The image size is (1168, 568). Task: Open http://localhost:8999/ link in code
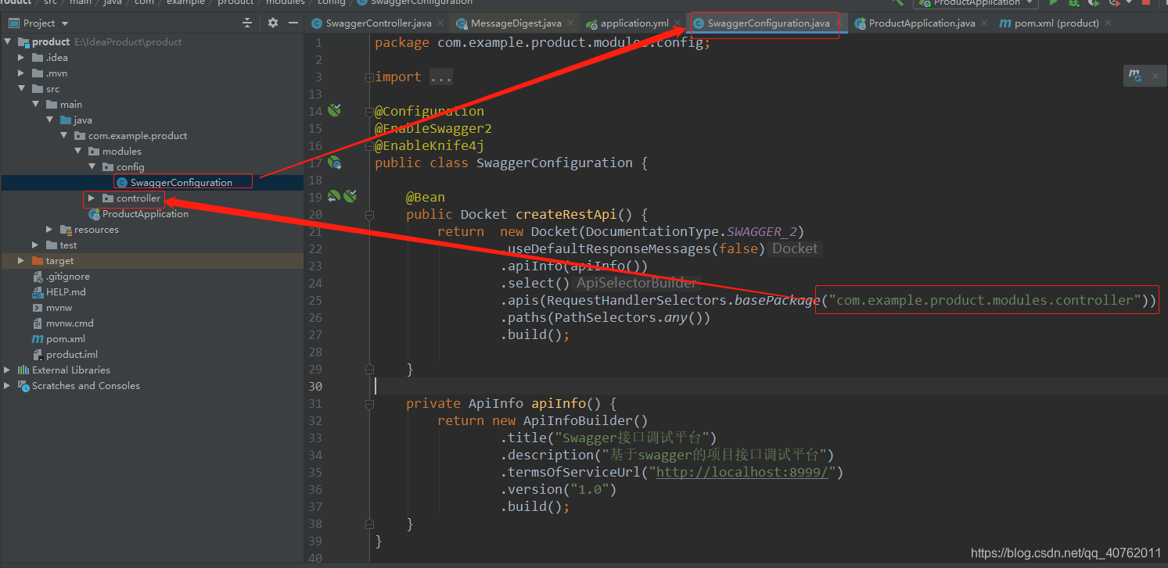tap(742, 472)
